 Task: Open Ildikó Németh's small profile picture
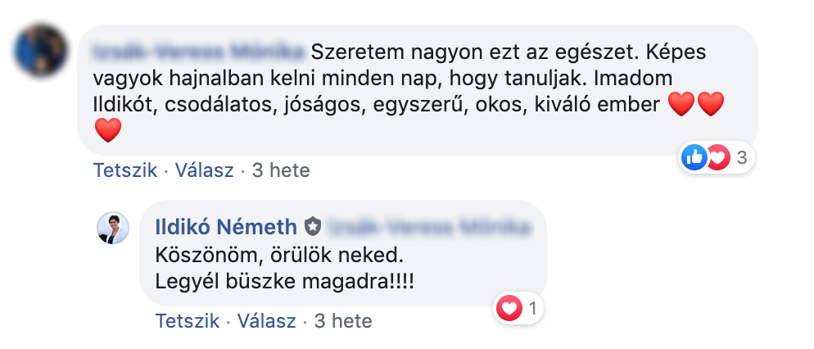[113, 228]
